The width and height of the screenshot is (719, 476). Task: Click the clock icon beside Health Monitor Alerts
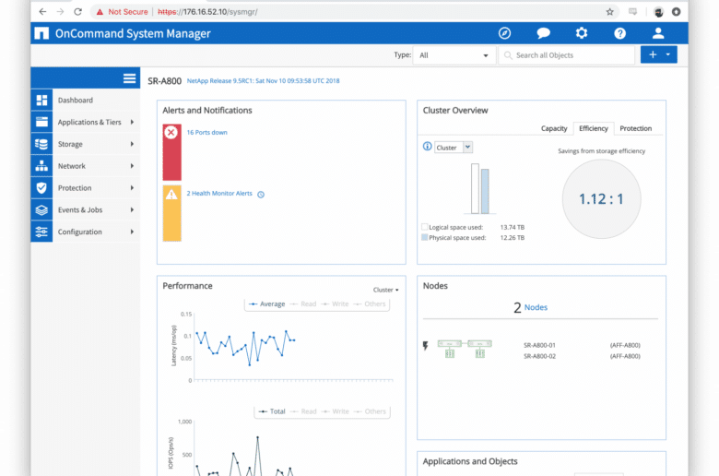261,195
